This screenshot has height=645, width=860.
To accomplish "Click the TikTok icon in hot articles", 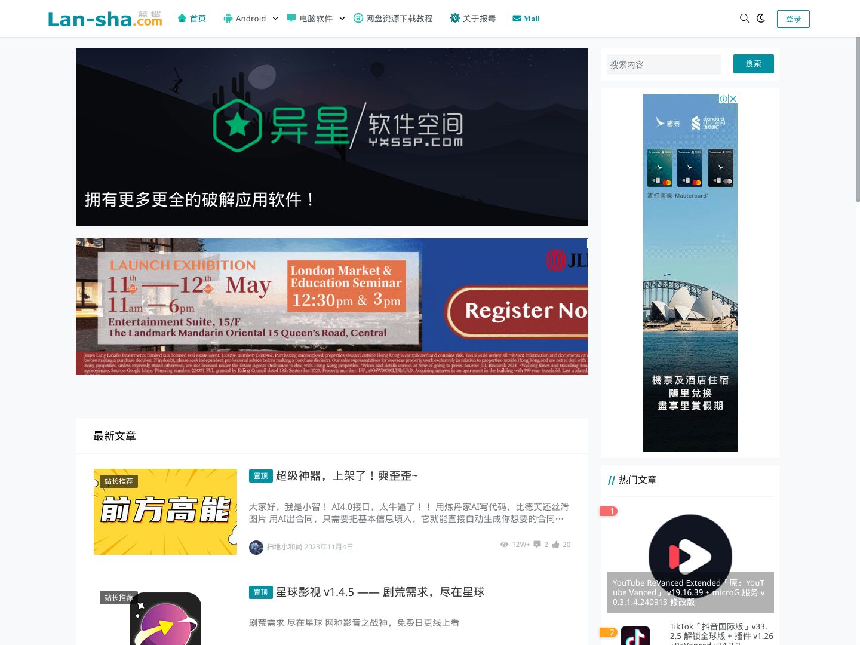I will pyautogui.click(x=635, y=635).
